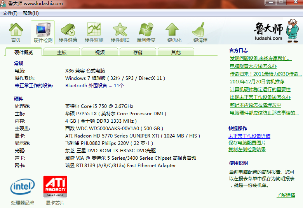Screen dimensions: 303x208
Task: Click the 官方日志 heading
Action: click(239, 51)
